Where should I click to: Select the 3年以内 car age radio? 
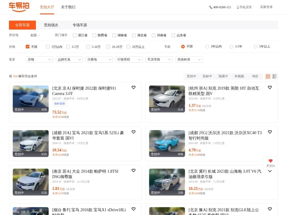[207, 47]
